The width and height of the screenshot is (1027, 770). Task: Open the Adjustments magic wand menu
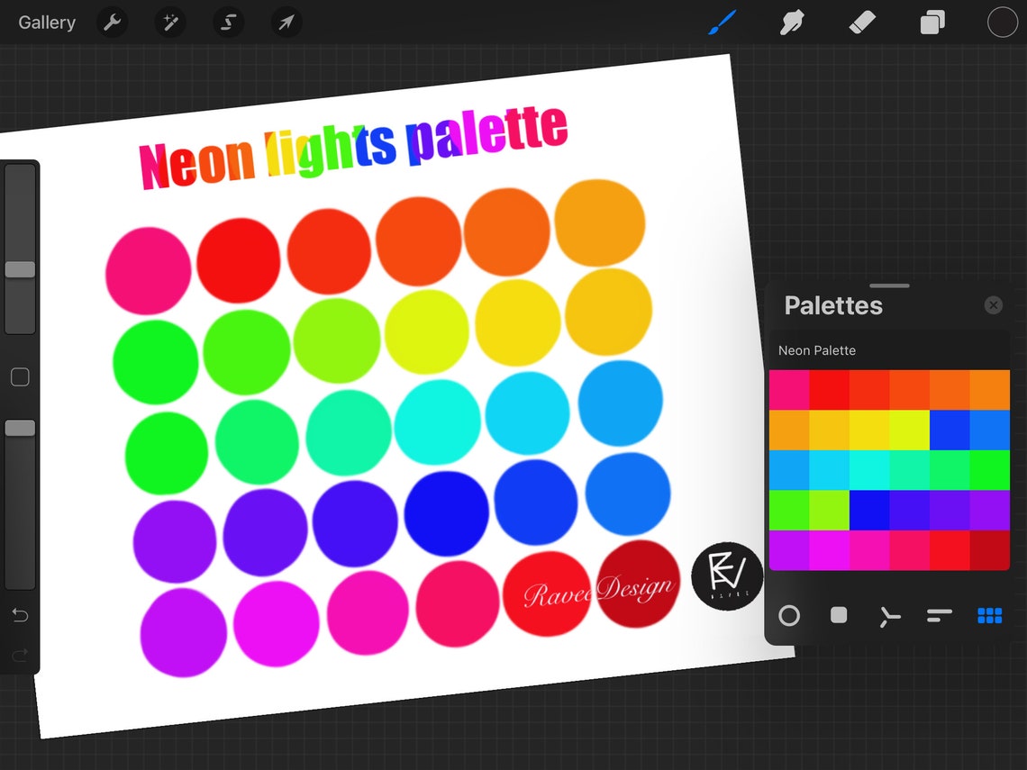(170, 23)
